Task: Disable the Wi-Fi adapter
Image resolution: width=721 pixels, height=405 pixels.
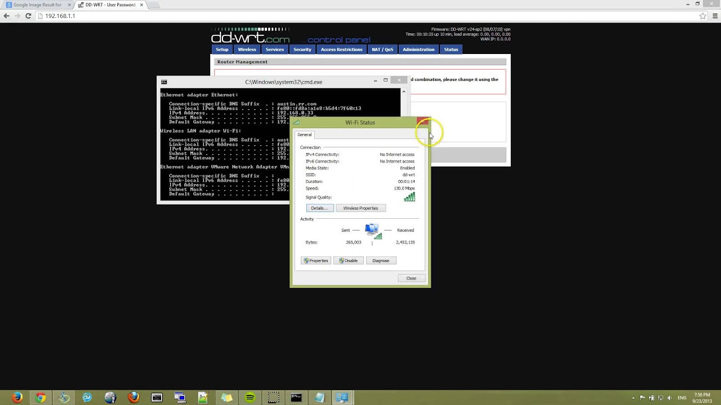Action: coord(348,260)
